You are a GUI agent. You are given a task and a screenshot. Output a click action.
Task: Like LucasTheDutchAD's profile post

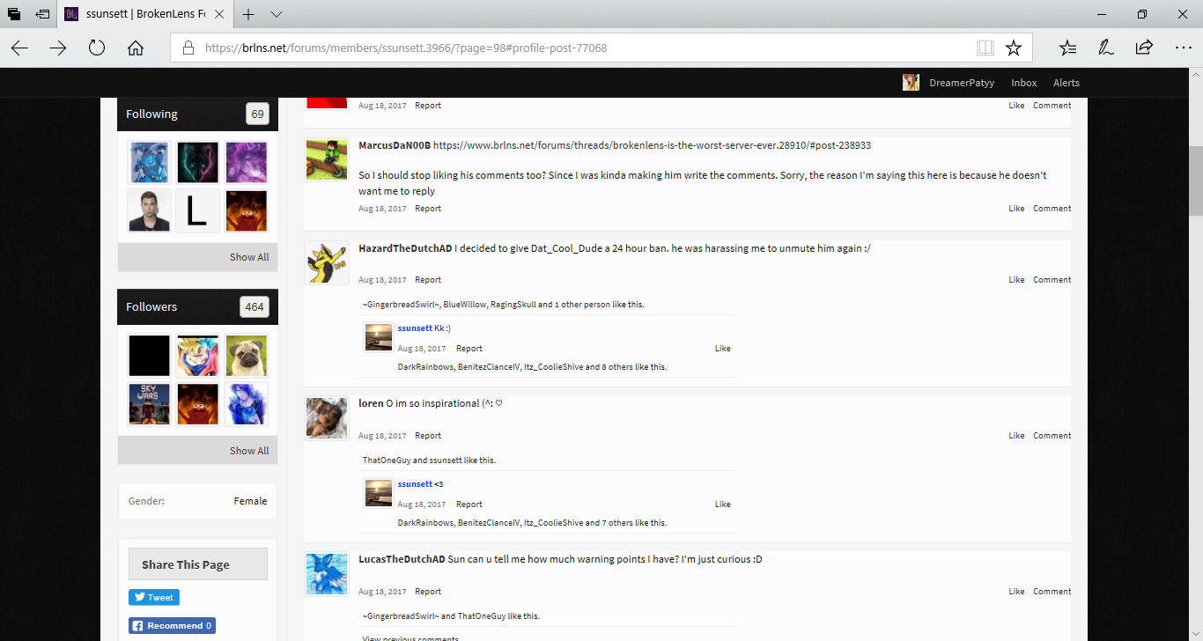tap(1016, 592)
